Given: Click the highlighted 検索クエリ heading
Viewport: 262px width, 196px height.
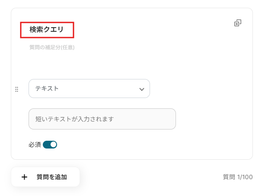Looking at the screenshot, I should [x=47, y=30].
